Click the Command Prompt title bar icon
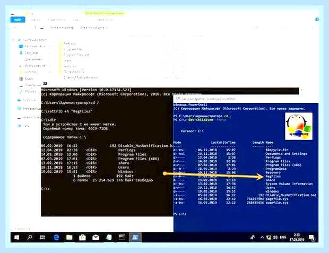Image resolution: width=329 pixels, height=253 pixels. tap(45, 83)
